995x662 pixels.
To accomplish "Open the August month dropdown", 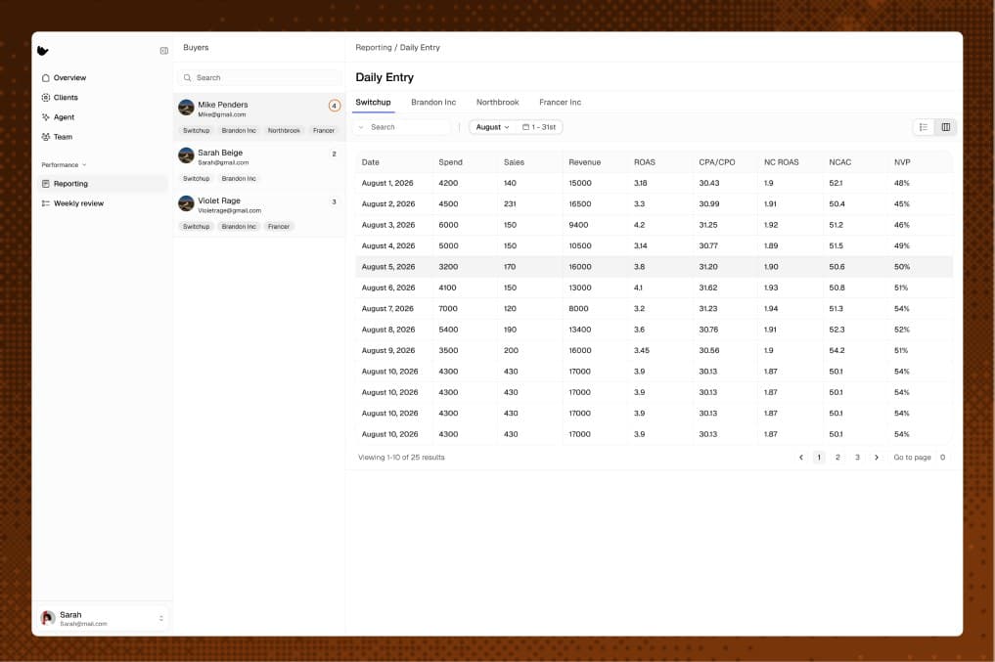I will pos(492,127).
